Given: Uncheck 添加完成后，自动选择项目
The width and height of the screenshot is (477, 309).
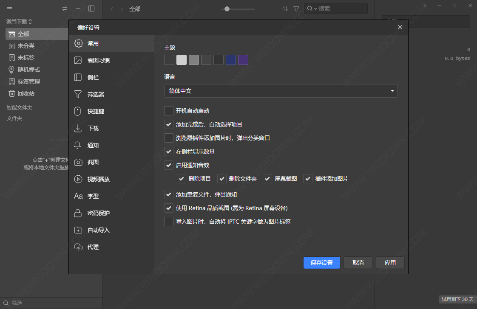Looking at the screenshot, I should click(168, 124).
